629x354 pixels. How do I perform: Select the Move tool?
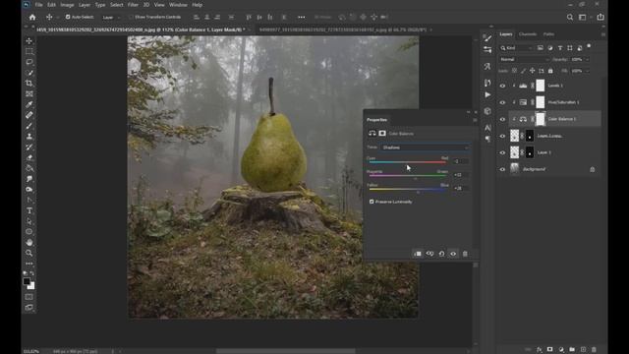29,41
